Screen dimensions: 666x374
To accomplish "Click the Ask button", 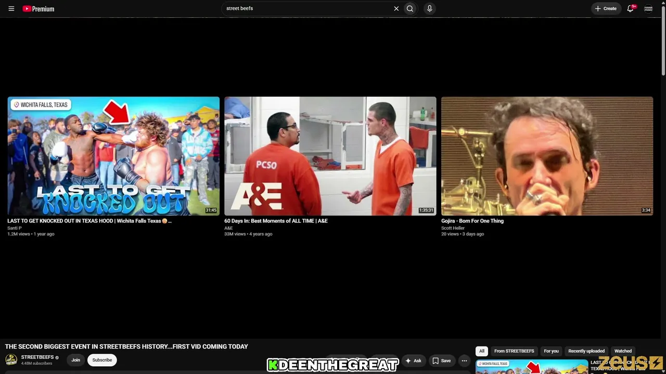I will tap(414, 360).
